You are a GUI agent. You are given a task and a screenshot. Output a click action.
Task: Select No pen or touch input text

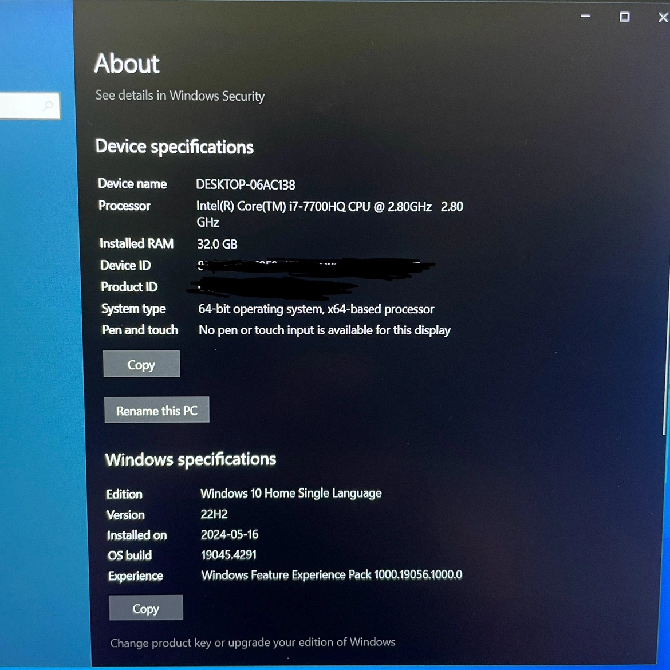click(325, 330)
